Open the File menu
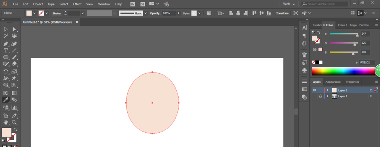This screenshot has width=380, height=147. pyautogui.click(x=16, y=4)
